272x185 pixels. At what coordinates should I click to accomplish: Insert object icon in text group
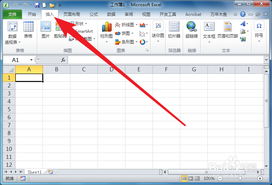point(243,39)
